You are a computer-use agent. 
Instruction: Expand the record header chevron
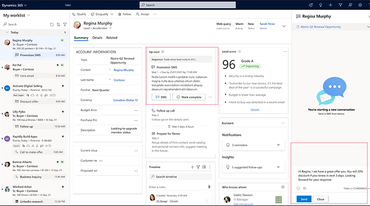284,26
